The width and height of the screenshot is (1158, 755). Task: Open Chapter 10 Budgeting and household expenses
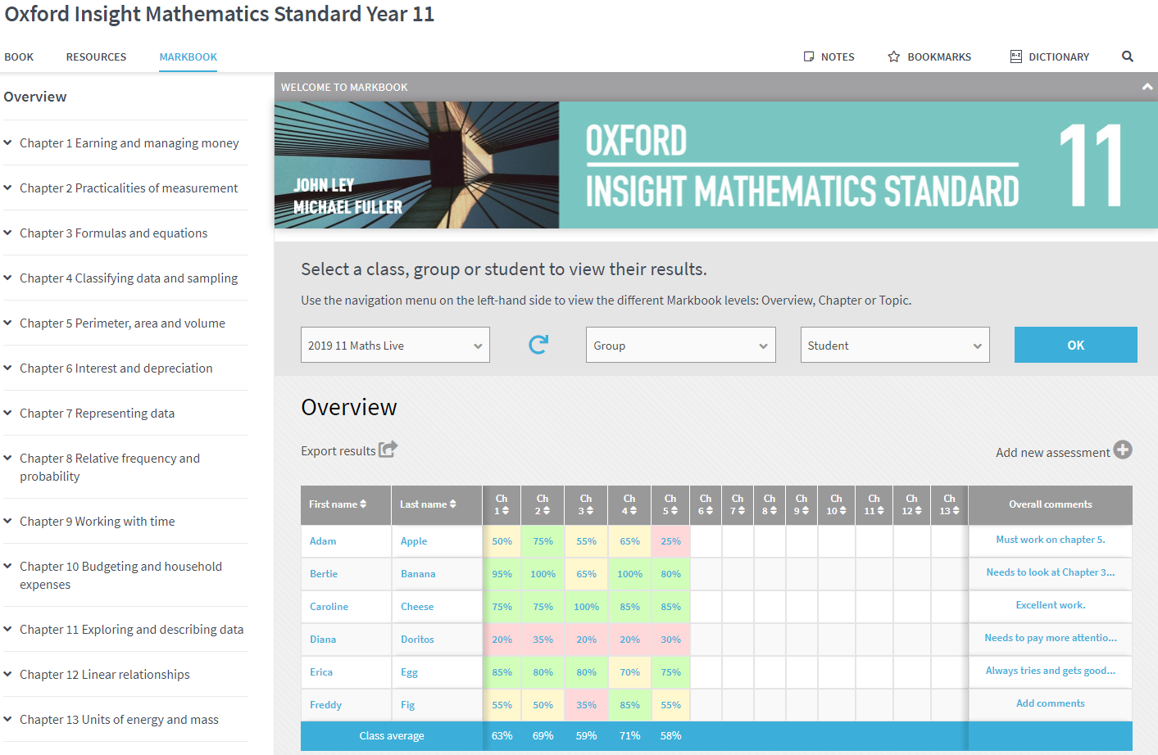(x=120, y=575)
